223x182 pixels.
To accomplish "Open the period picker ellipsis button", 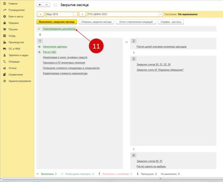I will tap(75, 14).
